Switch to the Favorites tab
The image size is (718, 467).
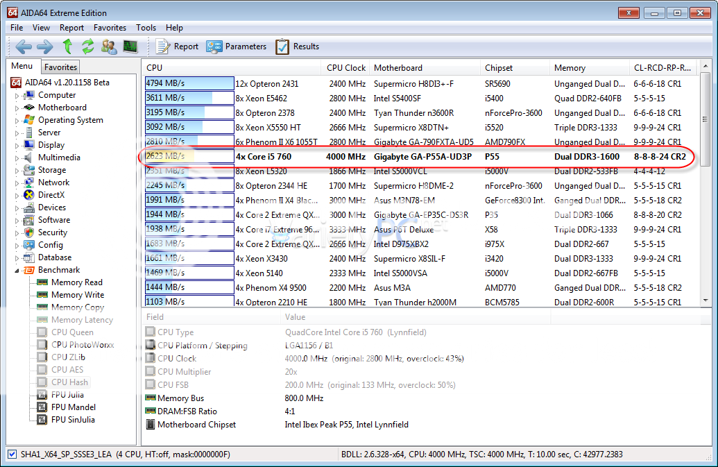(x=60, y=67)
